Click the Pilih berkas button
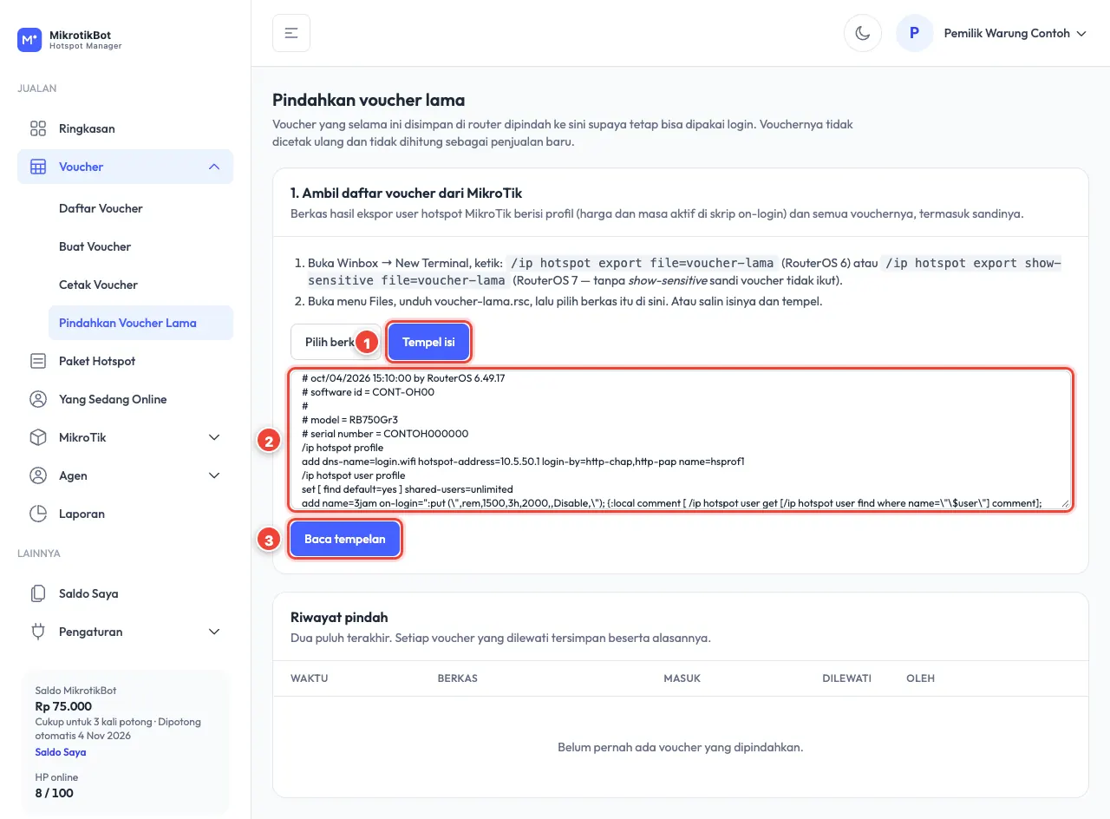The height and width of the screenshot is (819, 1110). point(335,342)
